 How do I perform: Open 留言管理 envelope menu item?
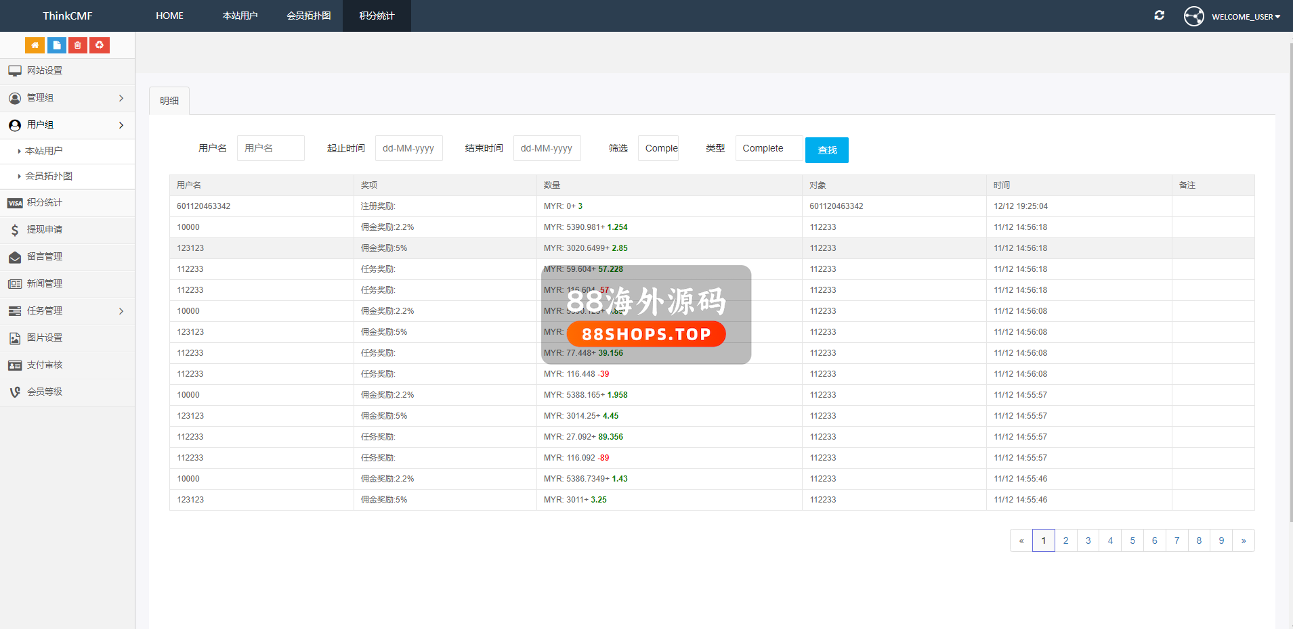pos(45,257)
